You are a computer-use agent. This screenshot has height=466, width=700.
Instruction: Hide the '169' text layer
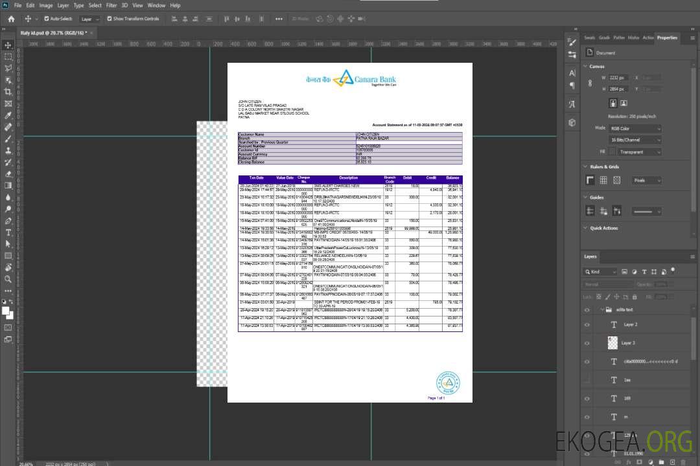coord(587,399)
